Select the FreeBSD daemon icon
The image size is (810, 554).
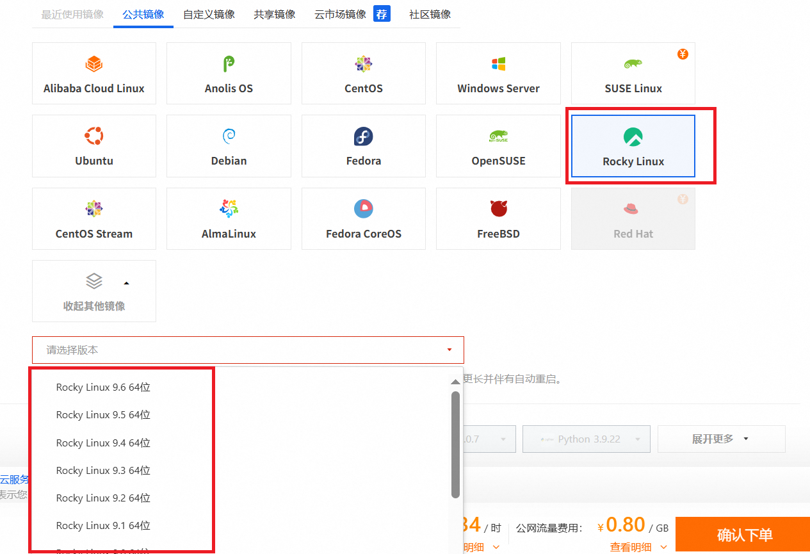tap(498, 209)
